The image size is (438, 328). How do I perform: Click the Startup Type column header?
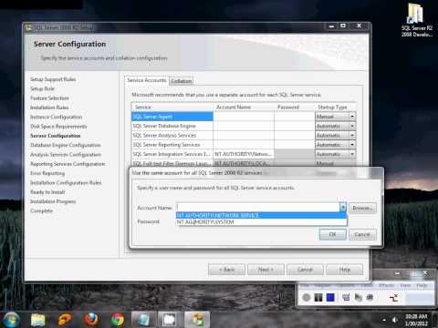click(x=335, y=108)
